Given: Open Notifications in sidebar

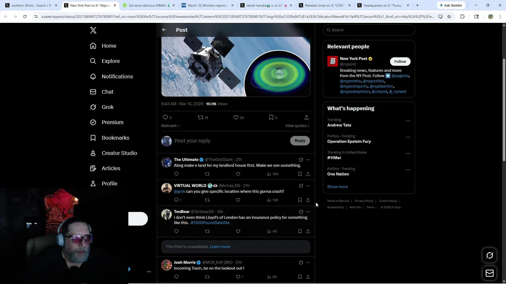Looking at the screenshot, I should (x=111, y=77).
